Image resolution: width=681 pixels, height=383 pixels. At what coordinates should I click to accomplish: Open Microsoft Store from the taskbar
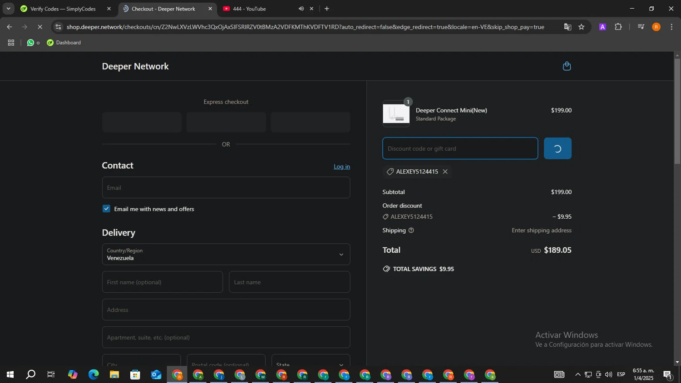tap(135, 375)
